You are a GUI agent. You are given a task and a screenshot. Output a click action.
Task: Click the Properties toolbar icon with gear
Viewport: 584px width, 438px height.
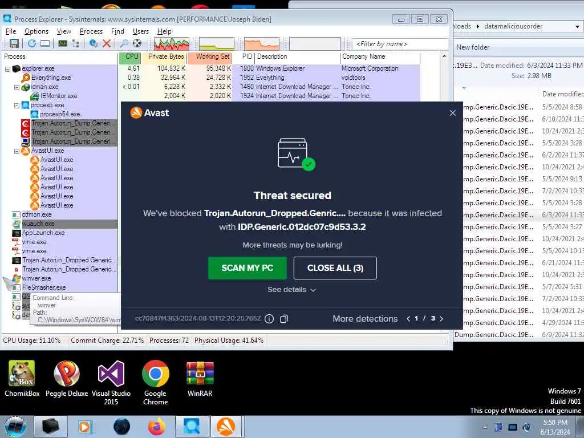pos(94,43)
